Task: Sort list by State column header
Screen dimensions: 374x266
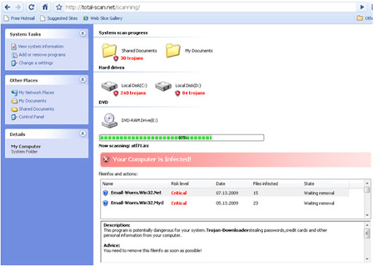Action: coord(309,183)
